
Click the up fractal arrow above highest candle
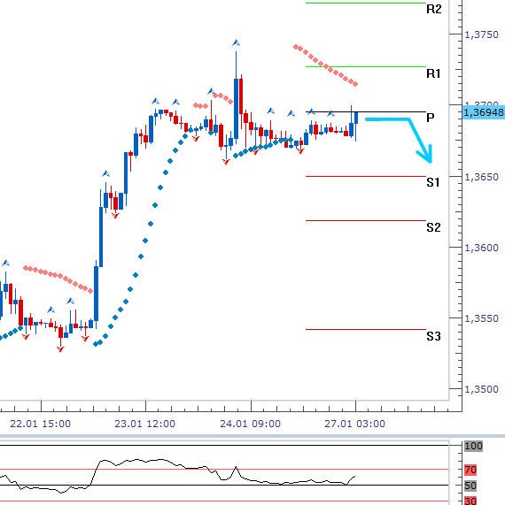click(236, 42)
